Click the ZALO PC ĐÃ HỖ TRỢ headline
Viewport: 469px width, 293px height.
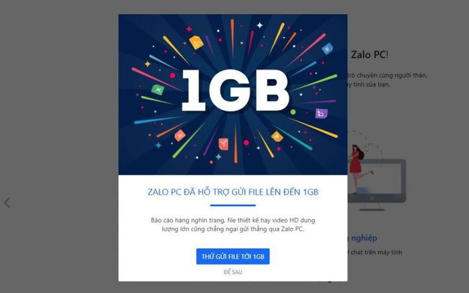point(232,192)
